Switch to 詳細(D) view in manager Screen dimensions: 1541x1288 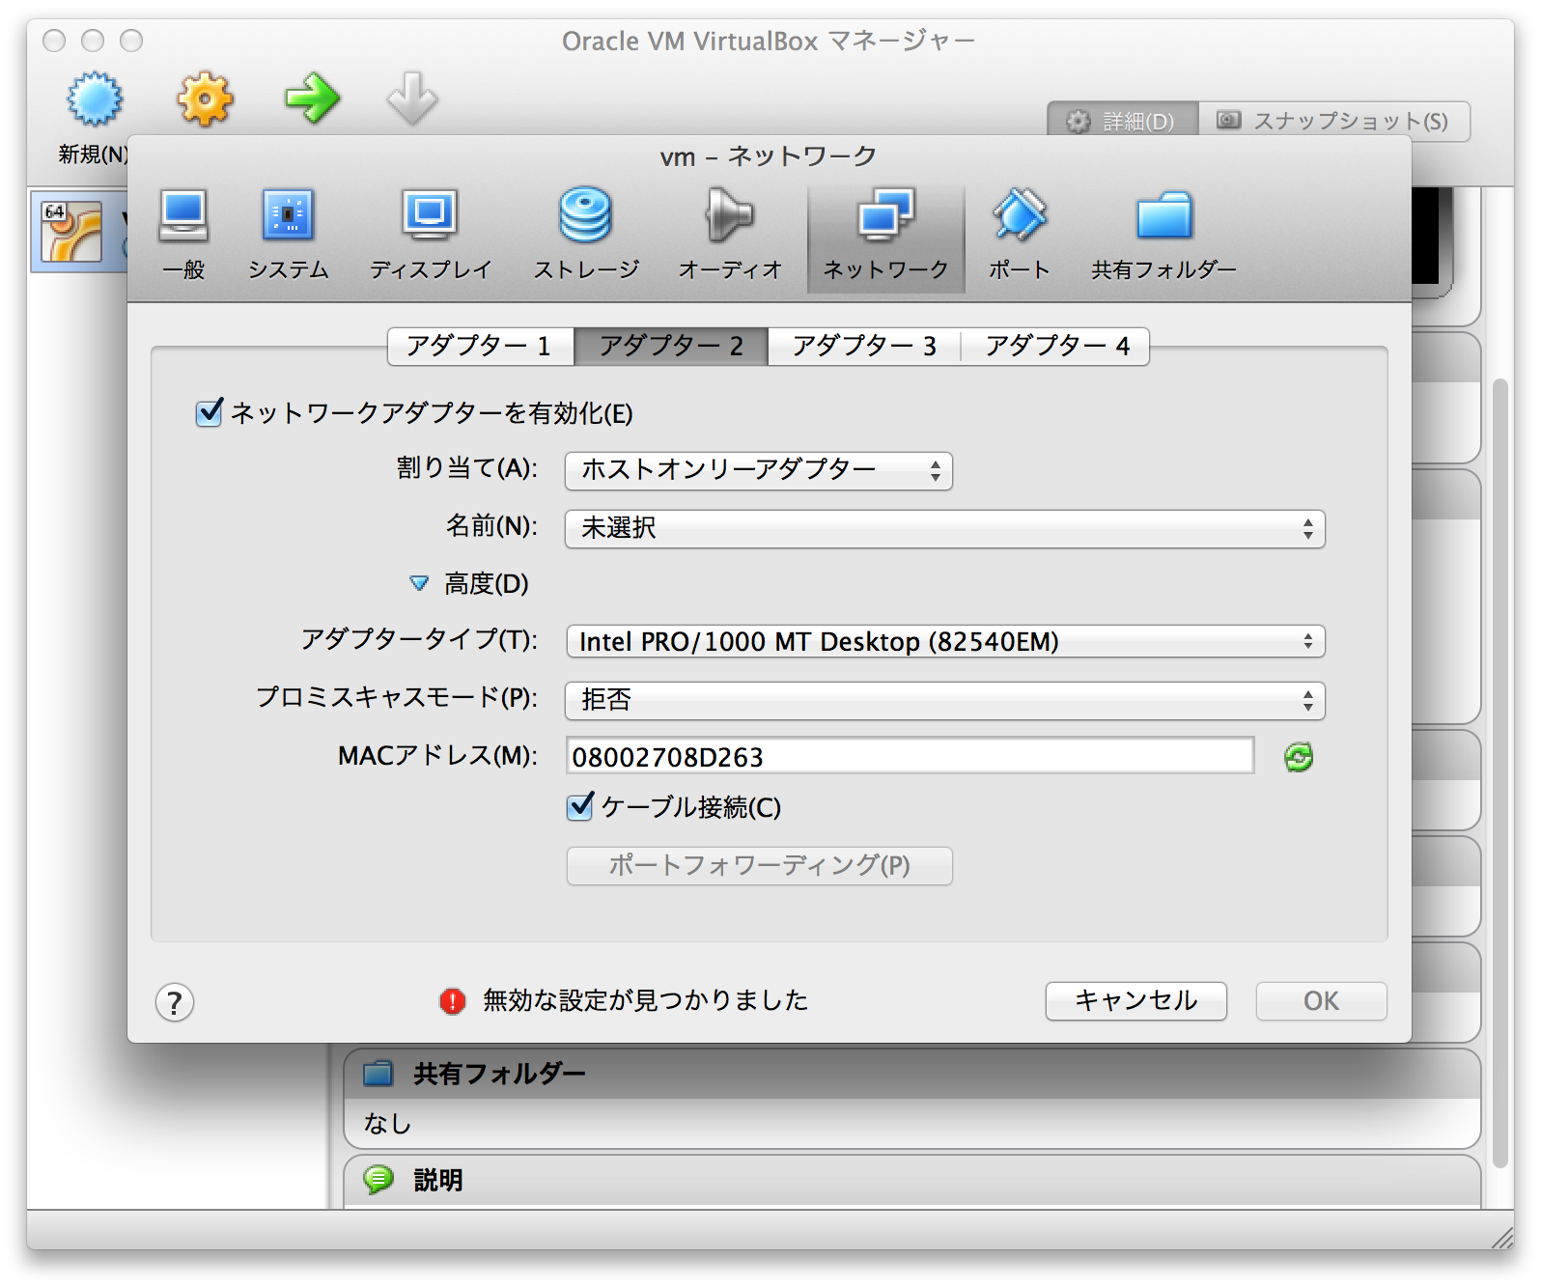click(1122, 121)
